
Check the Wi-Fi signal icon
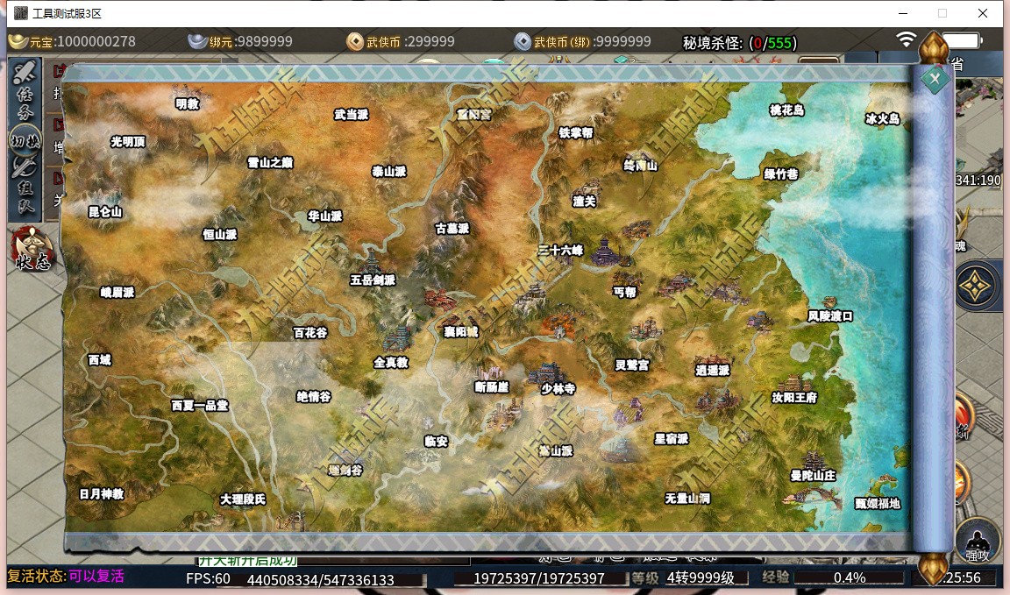[907, 40]
